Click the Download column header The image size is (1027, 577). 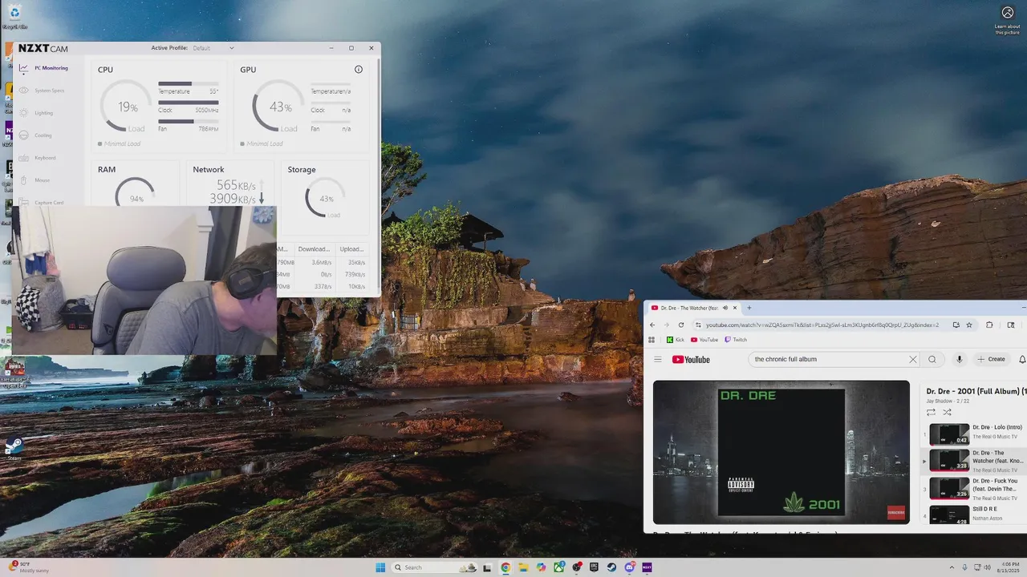(x=314, y=249)
